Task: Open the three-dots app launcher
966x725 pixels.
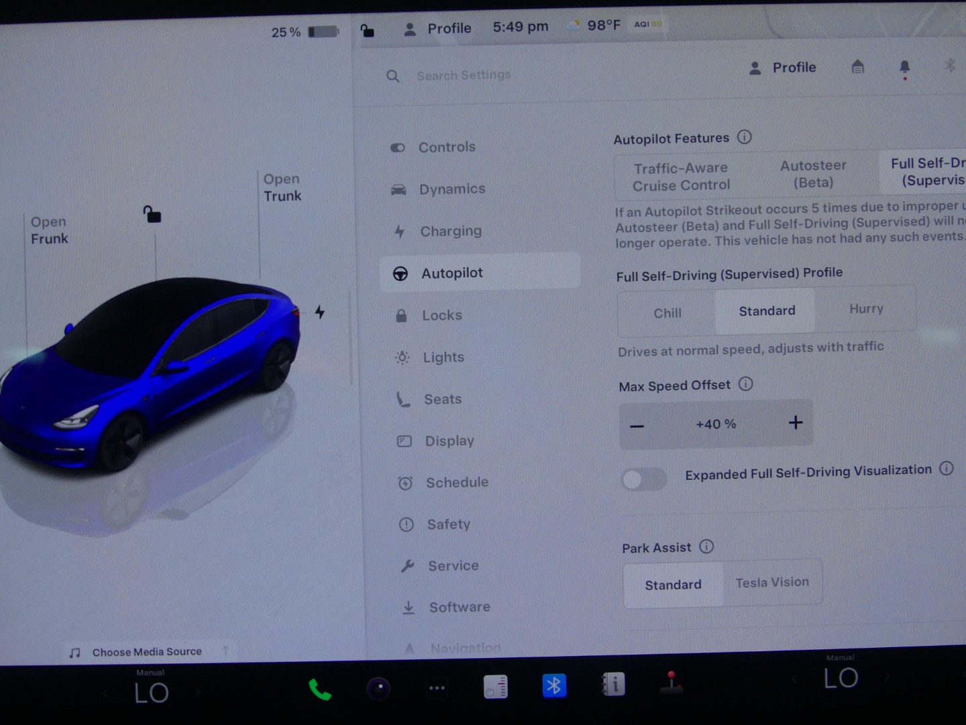Action: pyautogui.click(x=437, y=688)
